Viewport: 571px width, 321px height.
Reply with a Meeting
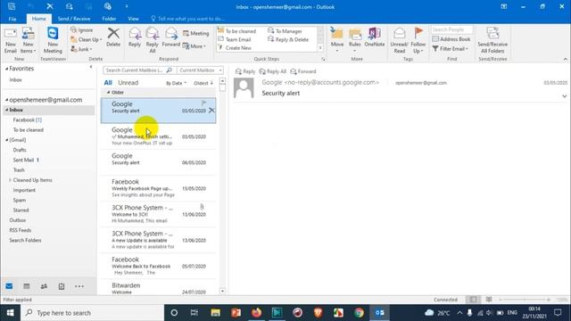click(196, 33)
